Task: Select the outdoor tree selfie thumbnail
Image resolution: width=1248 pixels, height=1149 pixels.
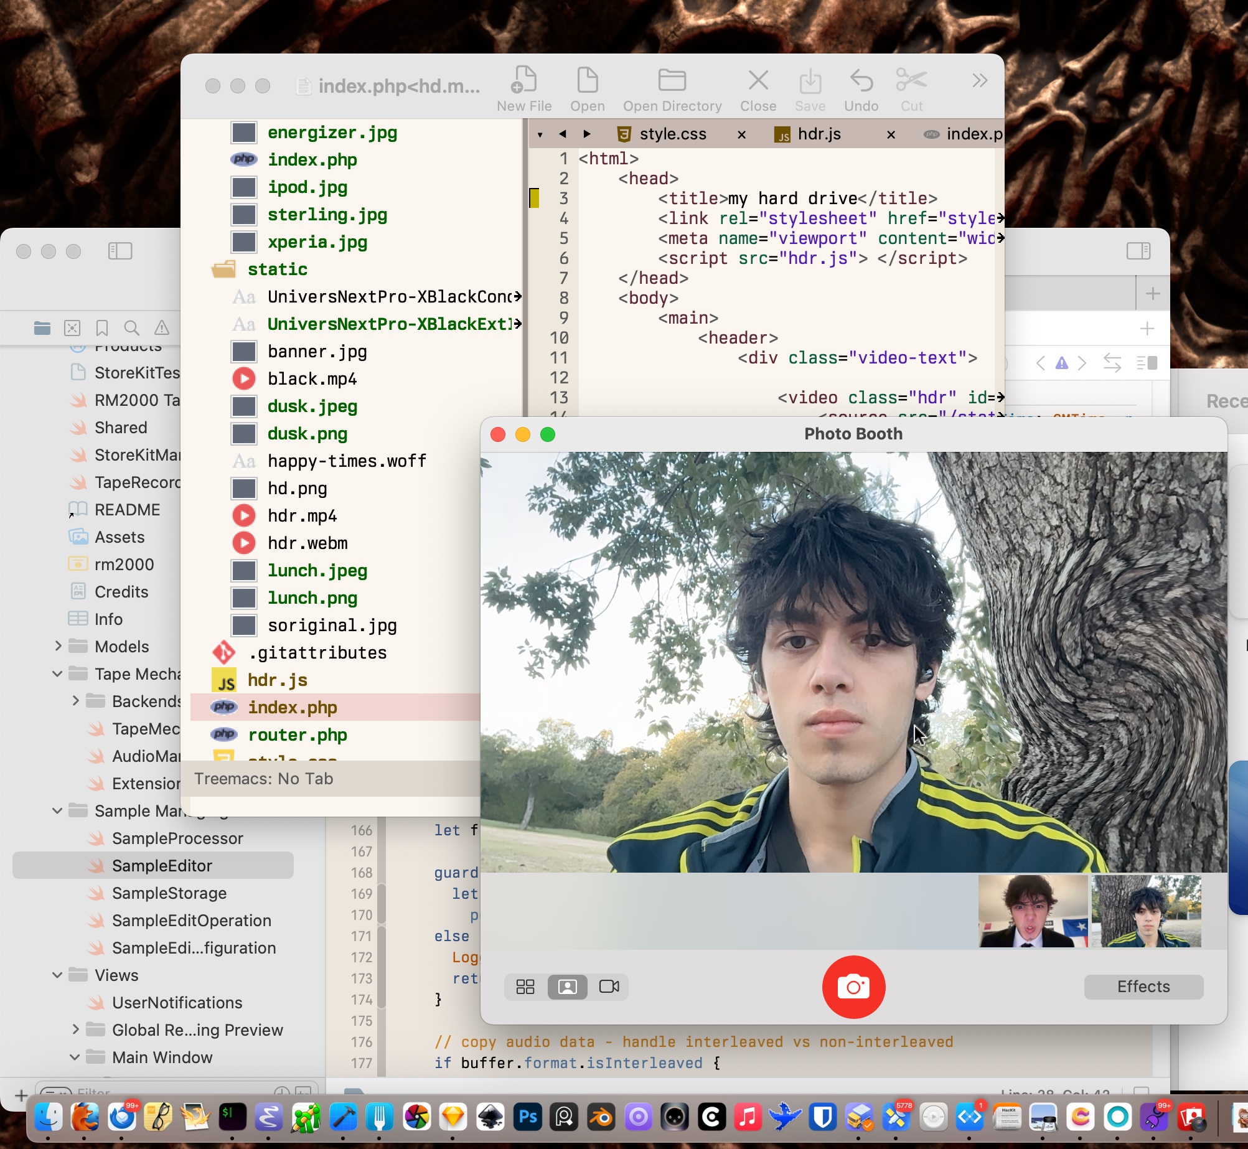Action: click(1147, 911)
